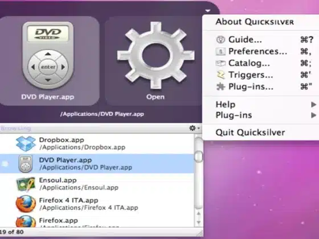Click the /Applications/Dropbox.app path text

coord(83,147)
